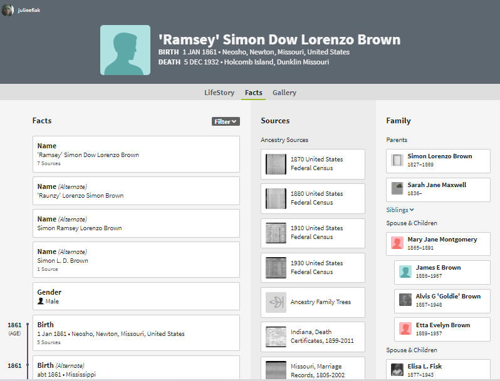Image resolution: width=500 pixels, height=381 pixels.
Task: Click the large profile silhouette photo
Action: (125, 50)
